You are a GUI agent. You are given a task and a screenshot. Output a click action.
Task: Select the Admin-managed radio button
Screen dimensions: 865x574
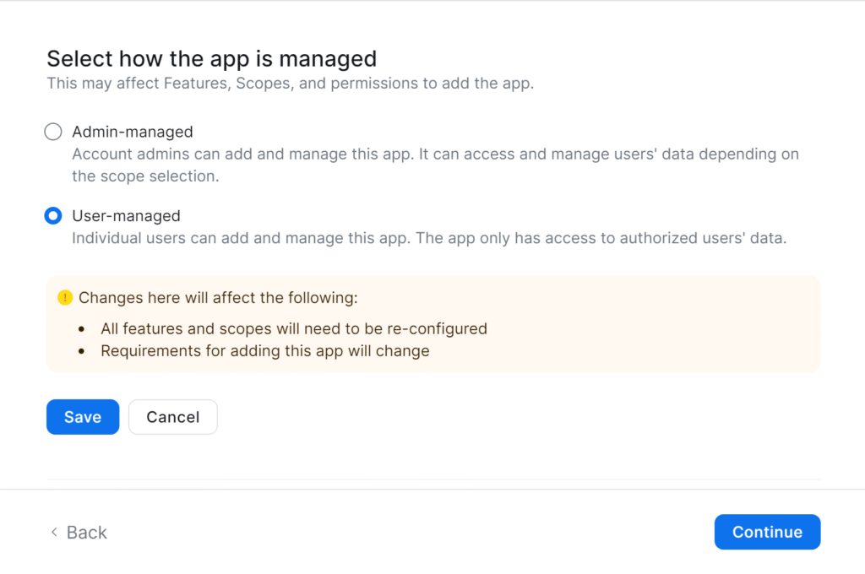53,132
